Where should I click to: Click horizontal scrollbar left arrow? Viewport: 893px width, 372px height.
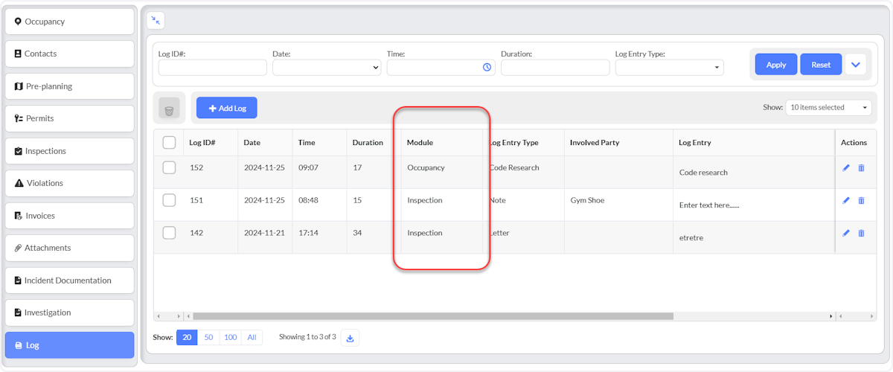[188, 316]
